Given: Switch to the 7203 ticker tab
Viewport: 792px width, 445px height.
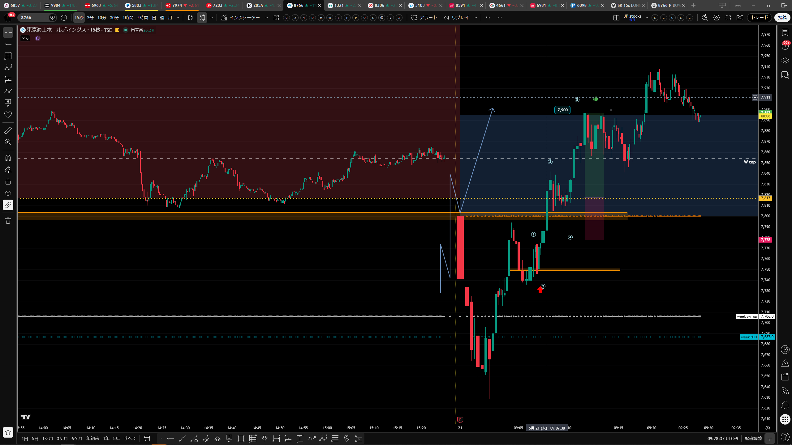Looking at the screenshot, I should pyautogui.click(x=217, y=5).
